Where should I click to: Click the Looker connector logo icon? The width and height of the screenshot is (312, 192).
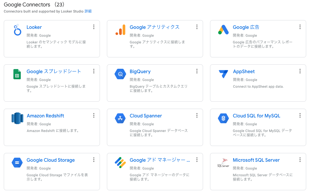coord(17,30)
